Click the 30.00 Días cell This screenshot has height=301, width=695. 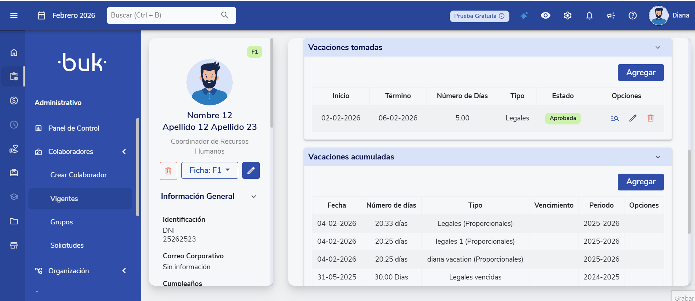391,277
